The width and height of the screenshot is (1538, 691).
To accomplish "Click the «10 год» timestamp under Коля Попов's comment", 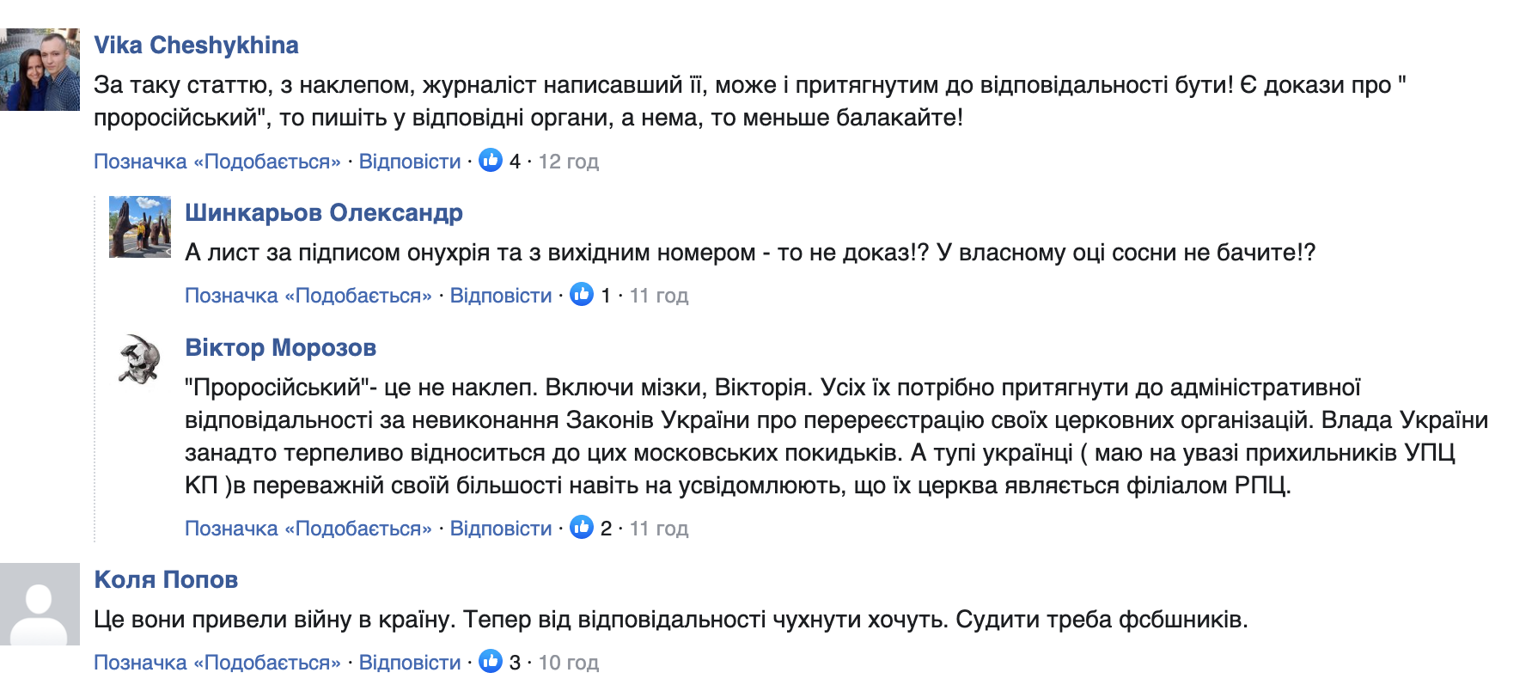I will (569, 663).
